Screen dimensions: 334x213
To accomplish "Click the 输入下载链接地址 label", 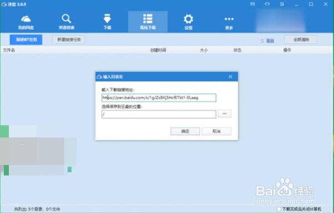I will pos(118,90).
